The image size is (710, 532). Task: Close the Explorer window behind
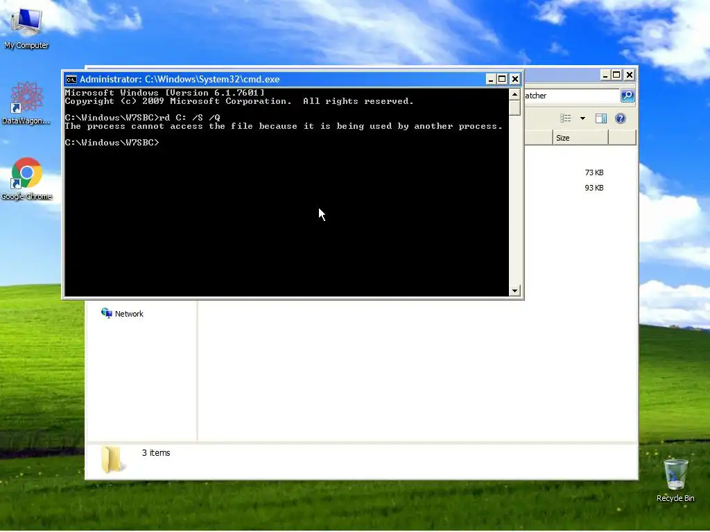(630, 75)
